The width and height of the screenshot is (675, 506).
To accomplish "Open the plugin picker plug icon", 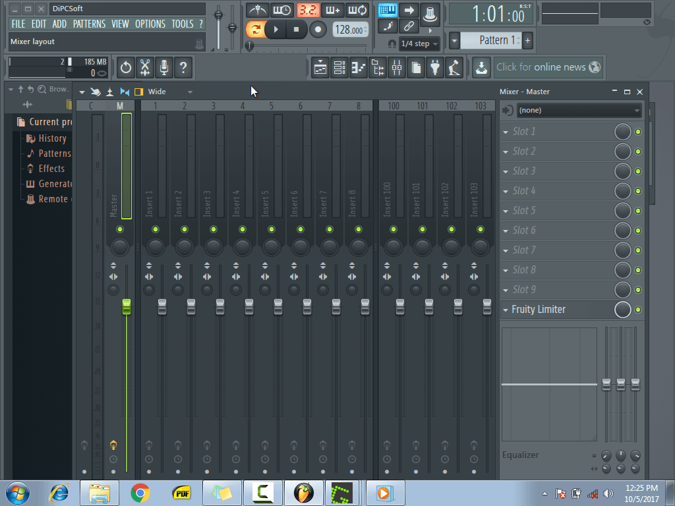I will (x=435, y=68).
